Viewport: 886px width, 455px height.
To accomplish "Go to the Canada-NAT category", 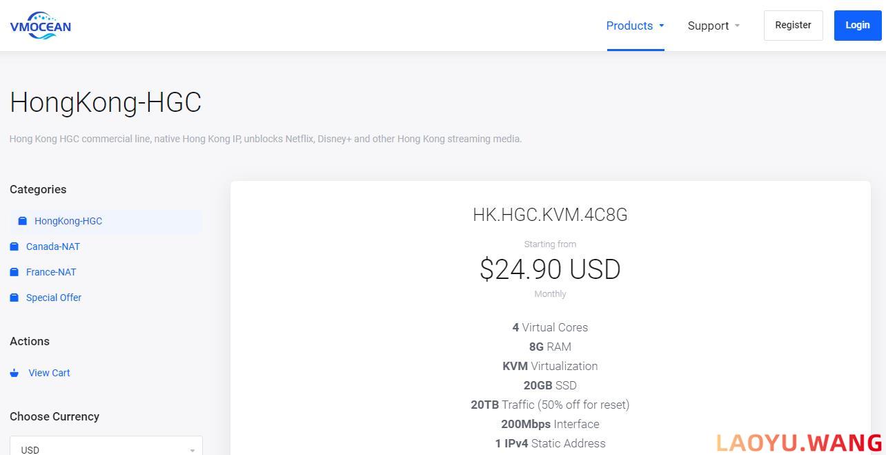I will click(x=53, y=246).
